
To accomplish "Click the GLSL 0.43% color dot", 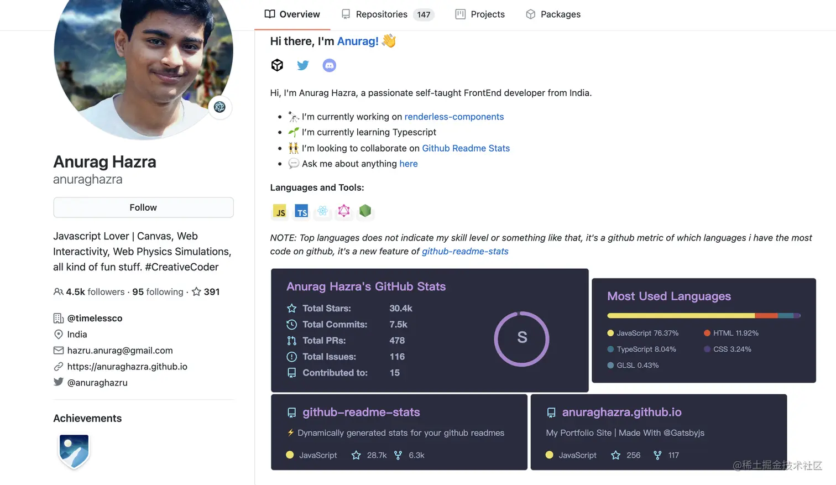I will pos(610,365).
